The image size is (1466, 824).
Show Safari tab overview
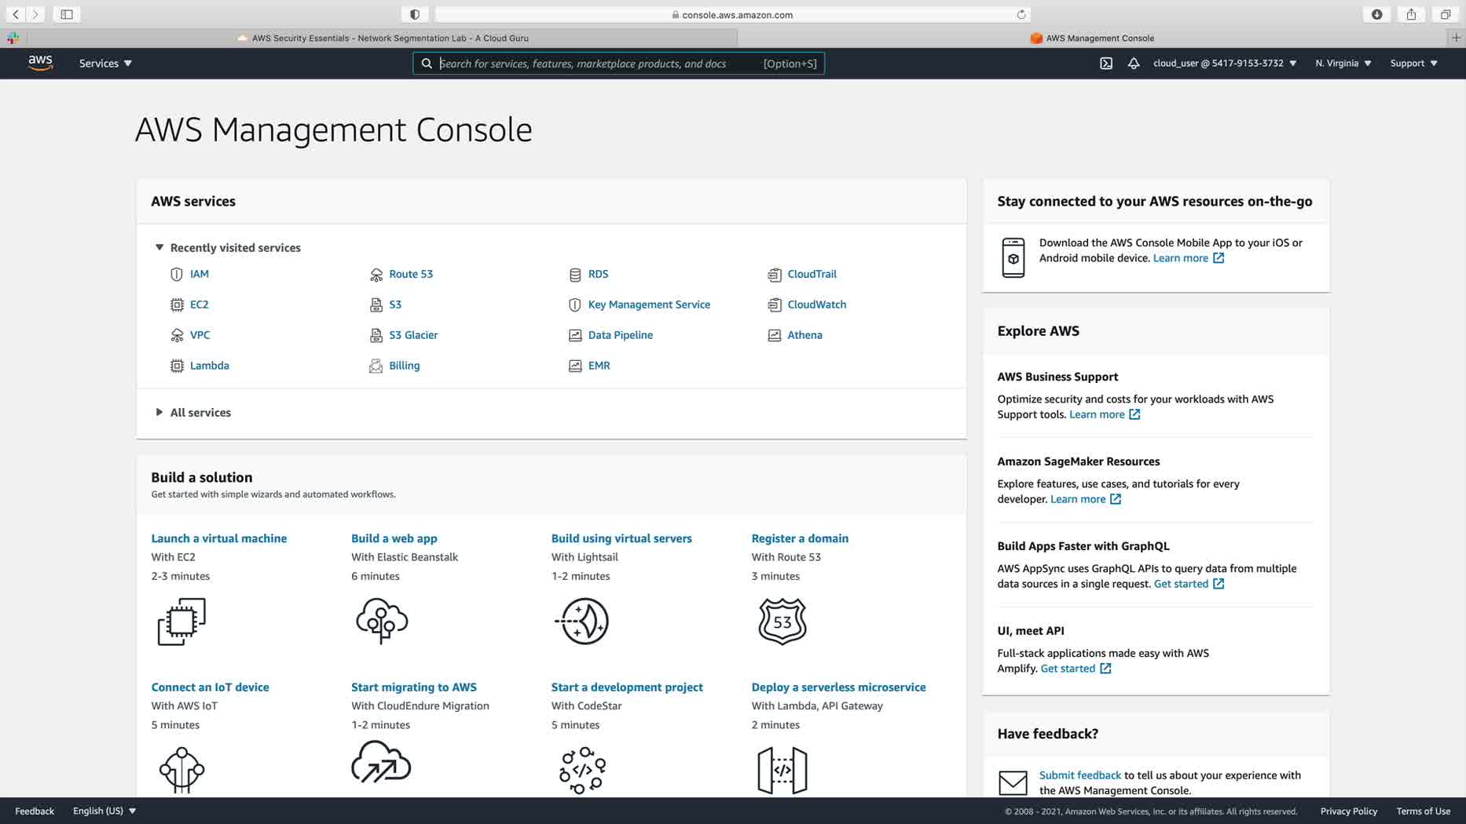[x=1446, y=14]
